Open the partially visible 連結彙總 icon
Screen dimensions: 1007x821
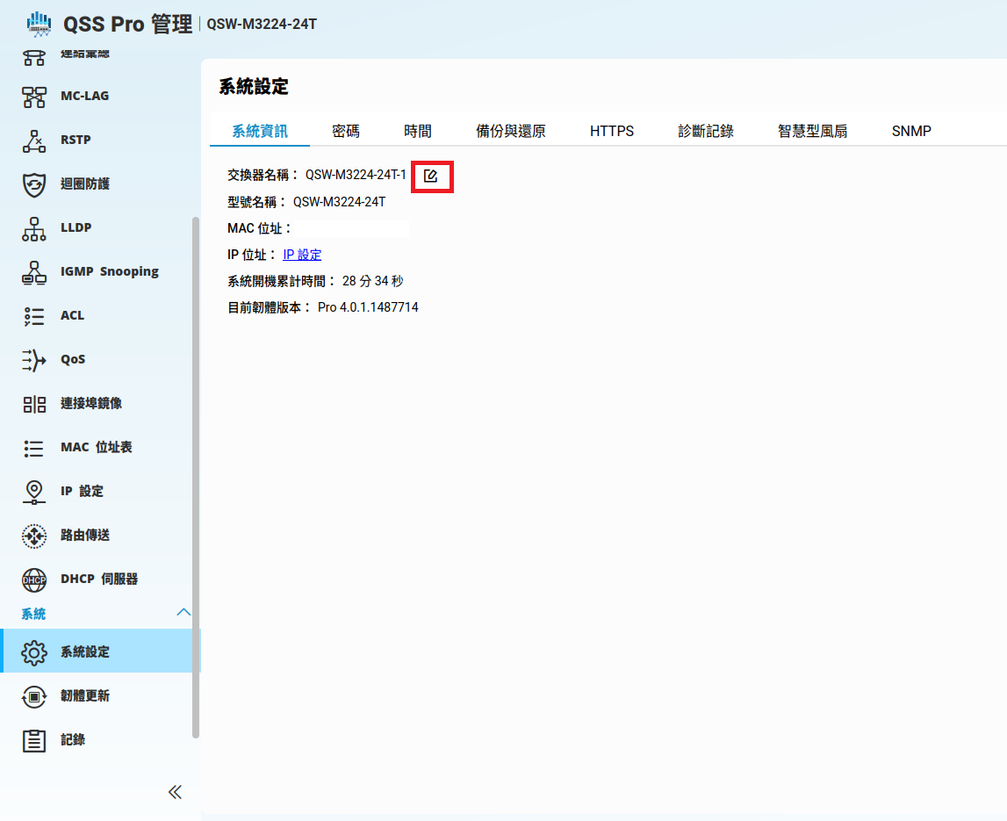pyautogui.click(x=34, y=58)
